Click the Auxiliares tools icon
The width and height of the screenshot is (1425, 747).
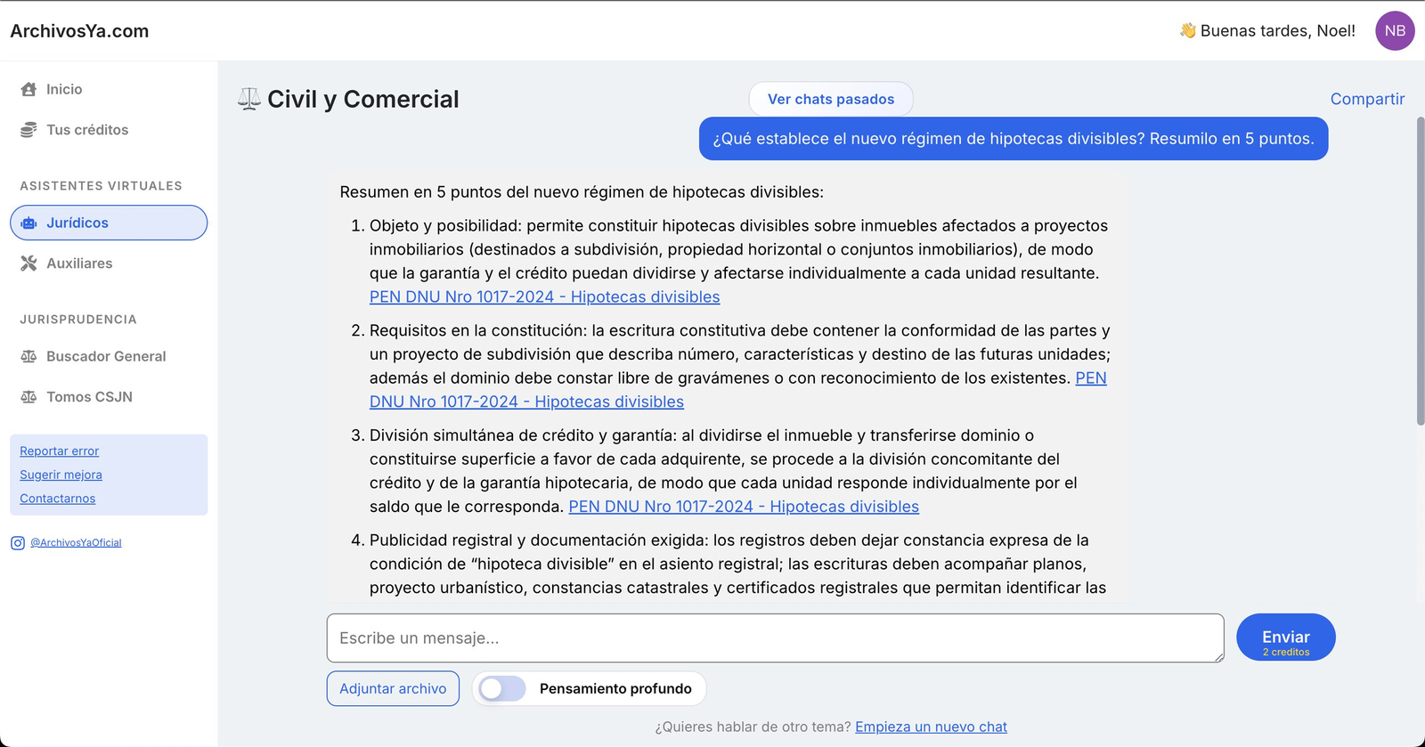pyautogui.click(x=28, y=264)
